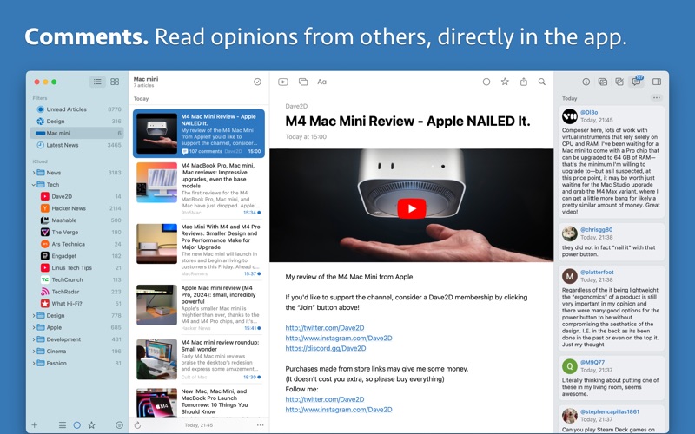Screen dimensions: 695x434
Task: Open article M4 MacBook Pro, Mac mini, iMac reviews
Action: tap(199, 188)
